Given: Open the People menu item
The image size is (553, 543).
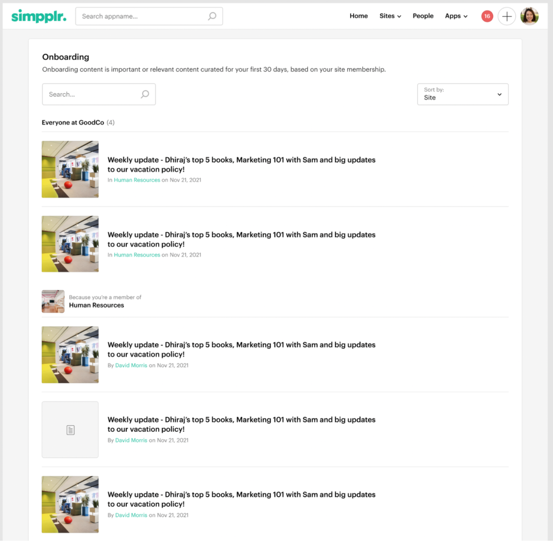Looking at the screenshot, I should [423, 16].
